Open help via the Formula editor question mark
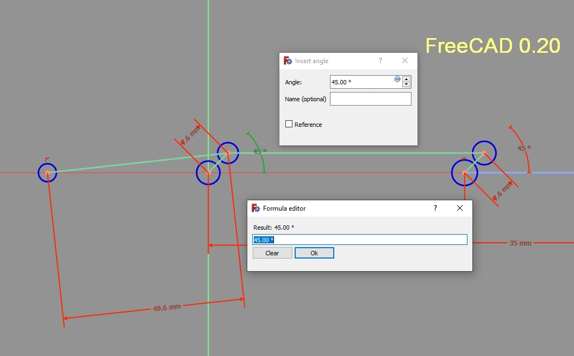The height and width of the screenshot is (356, 574). [x=435, y=208]
